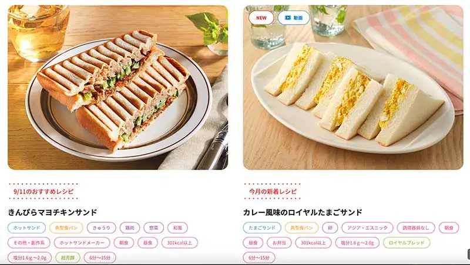
Task: Select the ロイヤルブレッド tag
Action: [x=407, y=243]
